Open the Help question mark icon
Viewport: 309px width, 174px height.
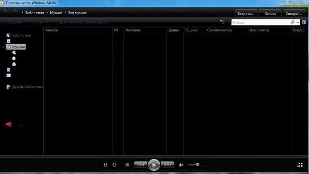(304, 22)
